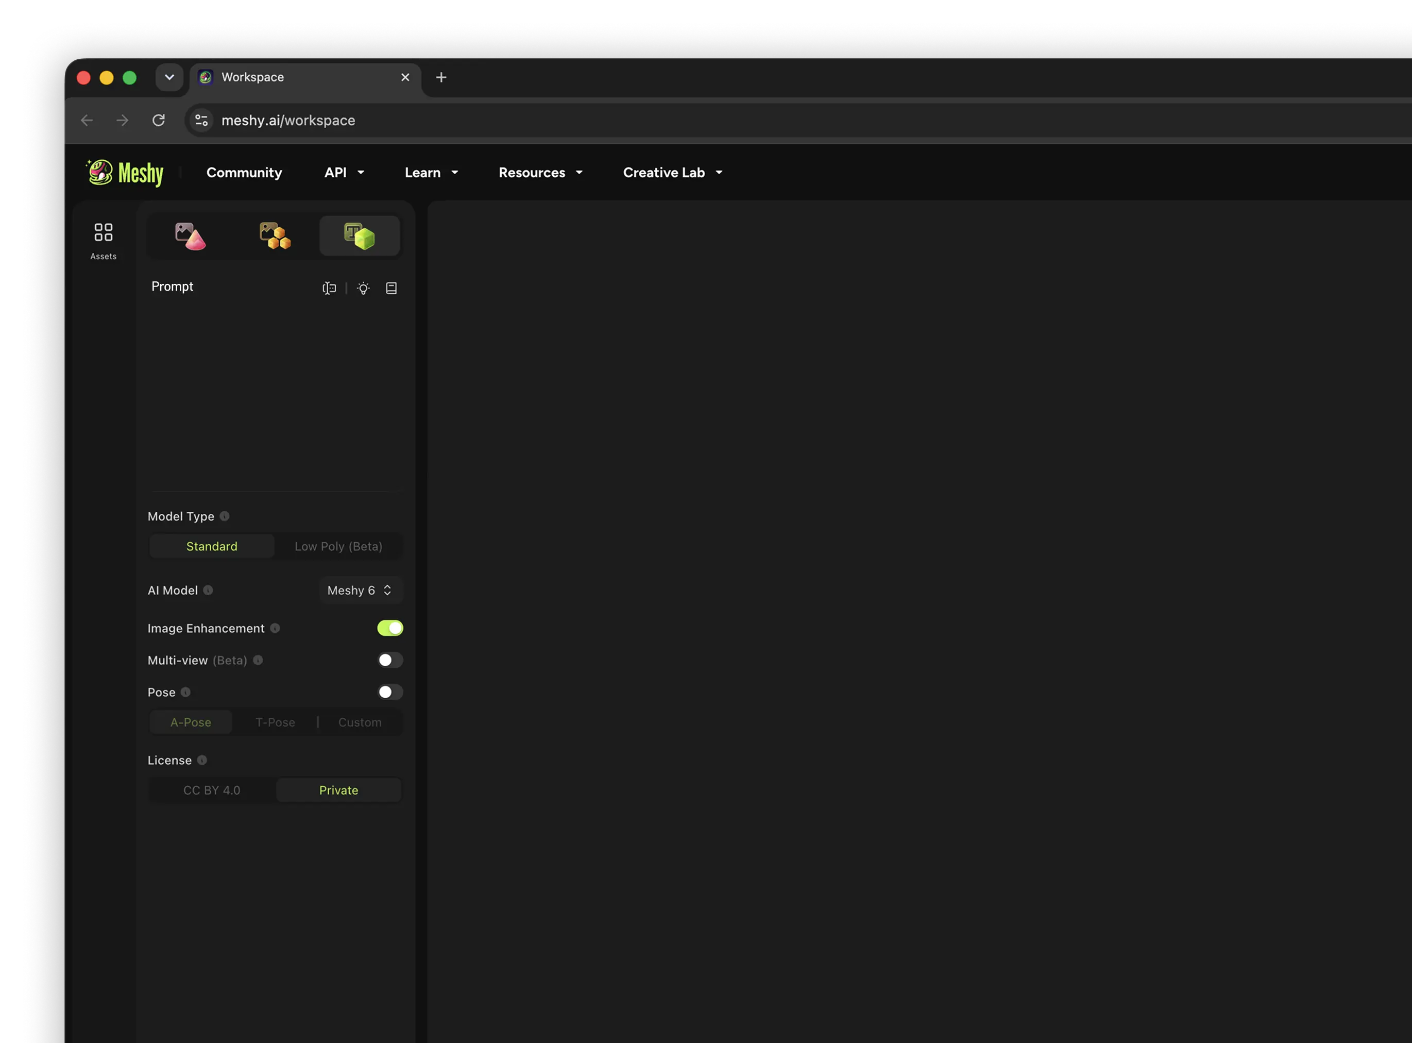
Task: Select the Low Poly (Beta) model type
Action: click(338, 547)
